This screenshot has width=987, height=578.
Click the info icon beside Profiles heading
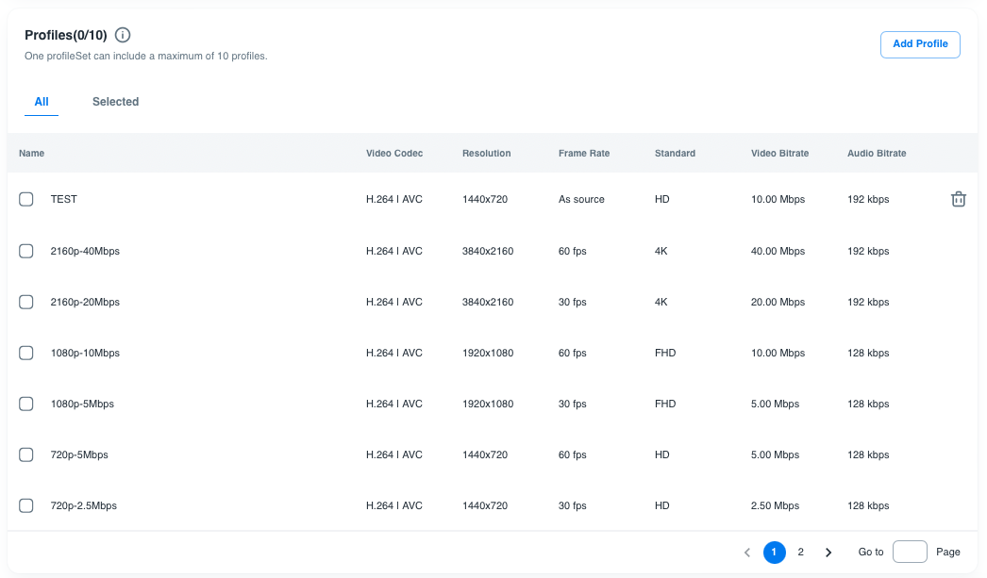[123, 35]
